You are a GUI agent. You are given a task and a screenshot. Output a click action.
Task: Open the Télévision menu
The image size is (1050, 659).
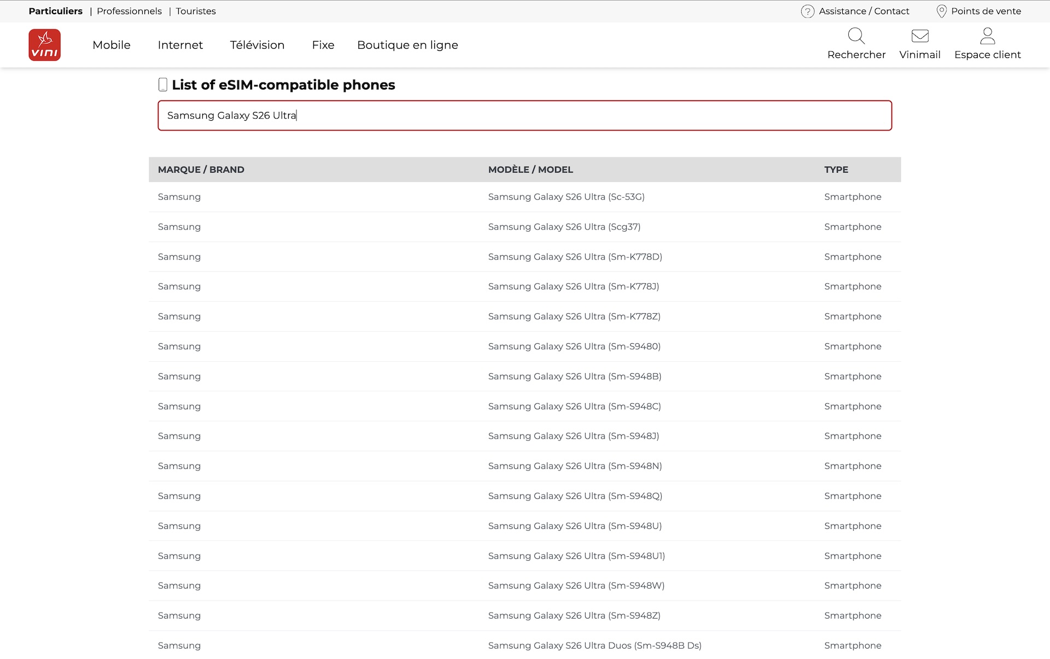click(257, 45)
